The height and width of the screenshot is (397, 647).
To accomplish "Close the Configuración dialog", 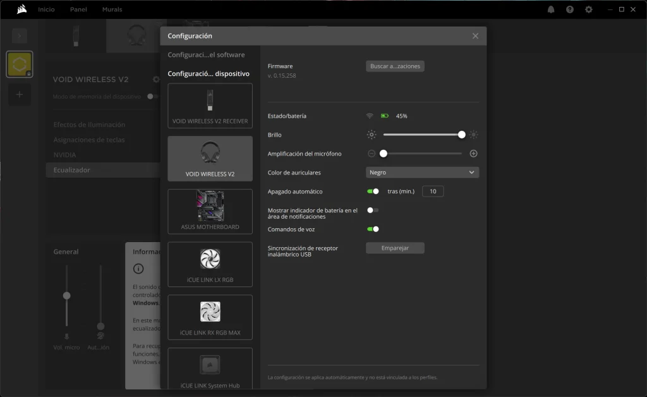I will (x=475, y=36).
